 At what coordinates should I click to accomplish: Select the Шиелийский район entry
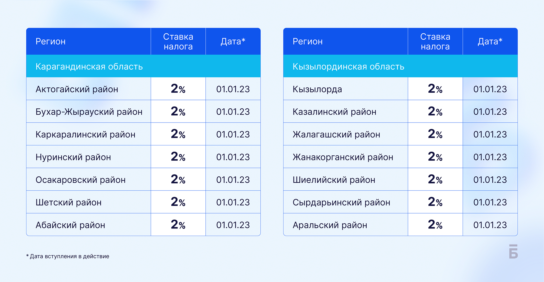point(400,179)
